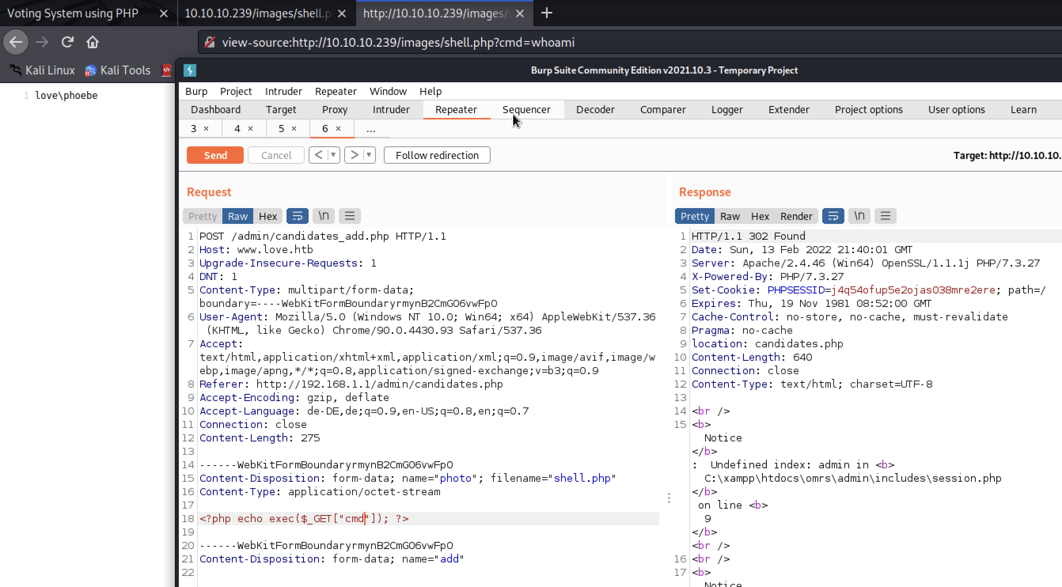Switch Response view to Pretty

695,216
